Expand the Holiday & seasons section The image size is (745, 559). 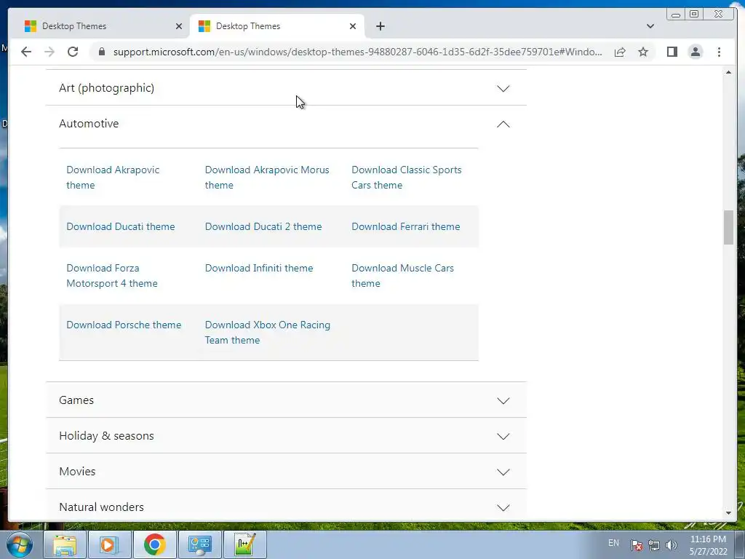pos(286,436)
